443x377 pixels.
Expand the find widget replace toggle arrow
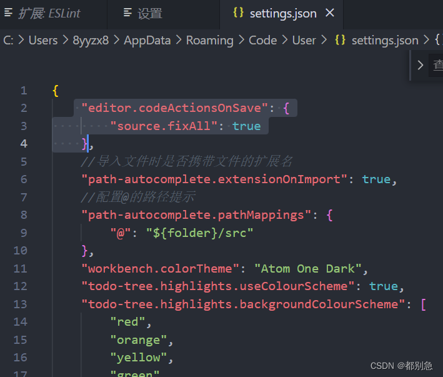(421, 65)
